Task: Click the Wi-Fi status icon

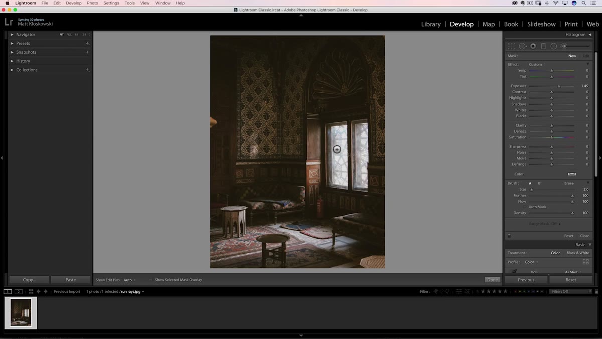Action: tap(556, 3)
